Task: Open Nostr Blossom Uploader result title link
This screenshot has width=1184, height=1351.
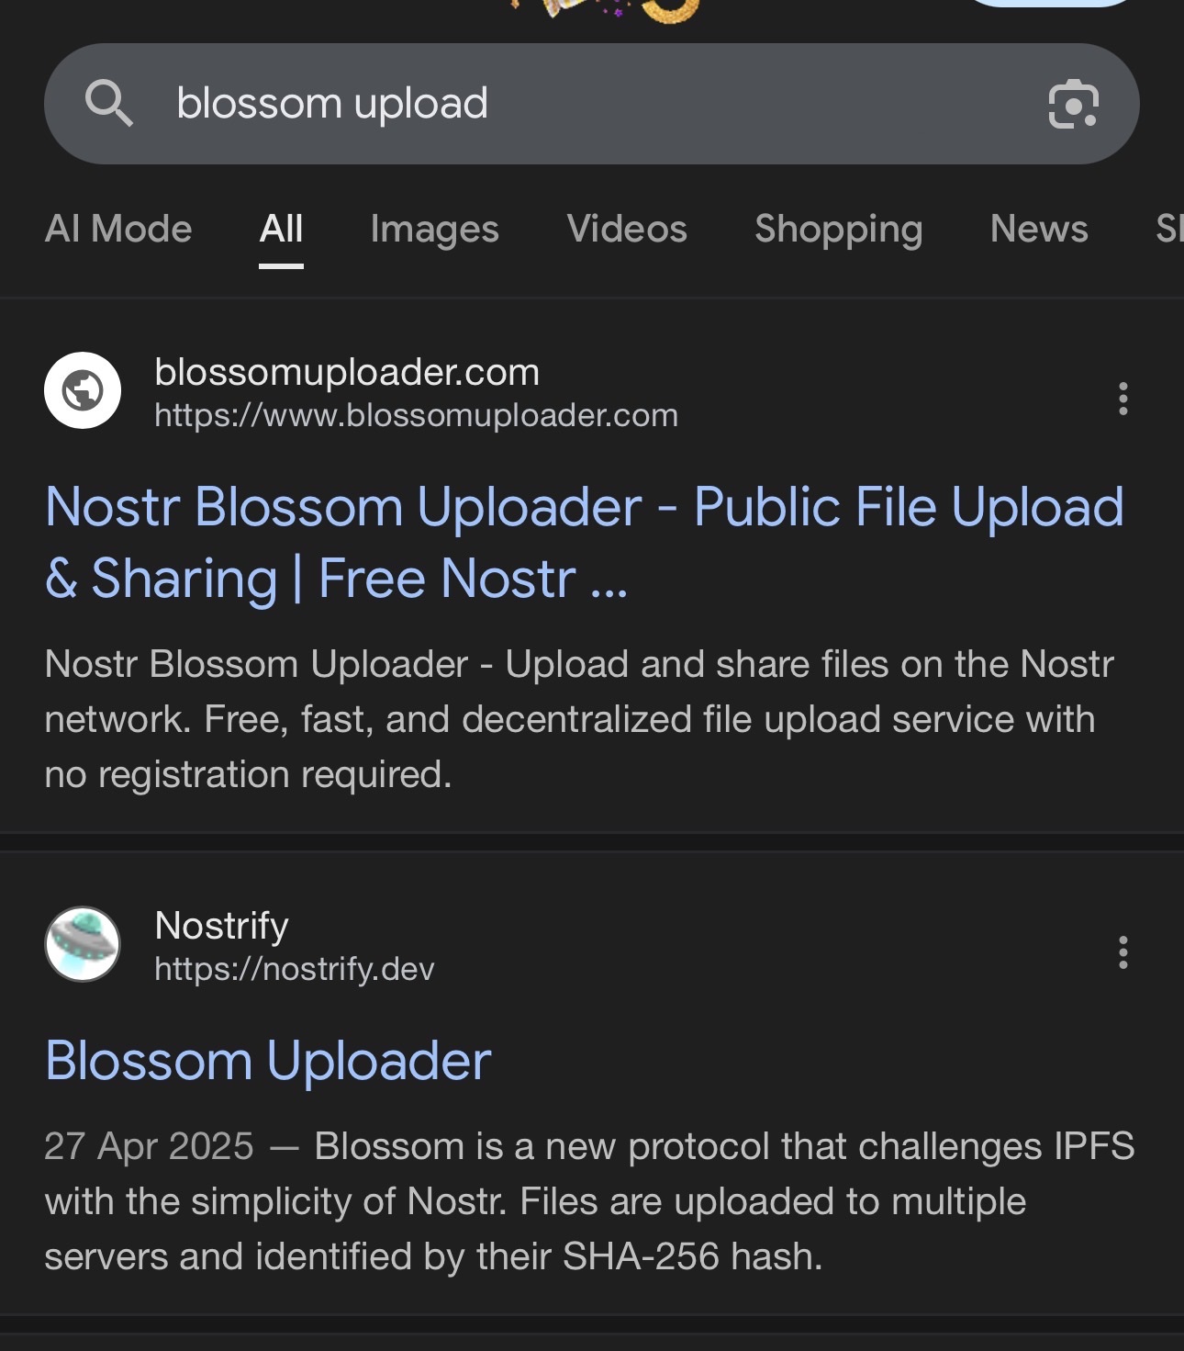Action: [584, 543]
